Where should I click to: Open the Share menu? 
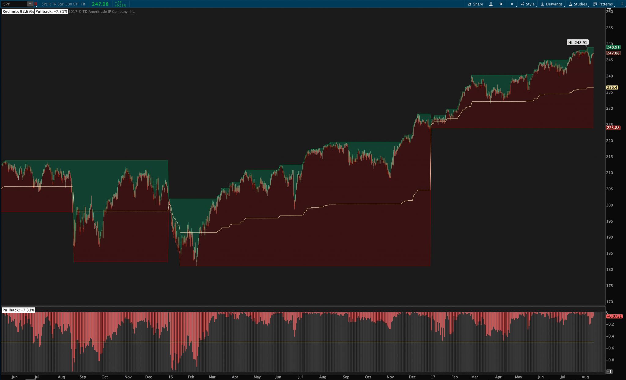pyautogui.click(x=475, y=4)
